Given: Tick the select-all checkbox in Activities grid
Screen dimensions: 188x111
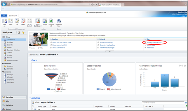Looking at the screenshot, I should click(32, 106).
